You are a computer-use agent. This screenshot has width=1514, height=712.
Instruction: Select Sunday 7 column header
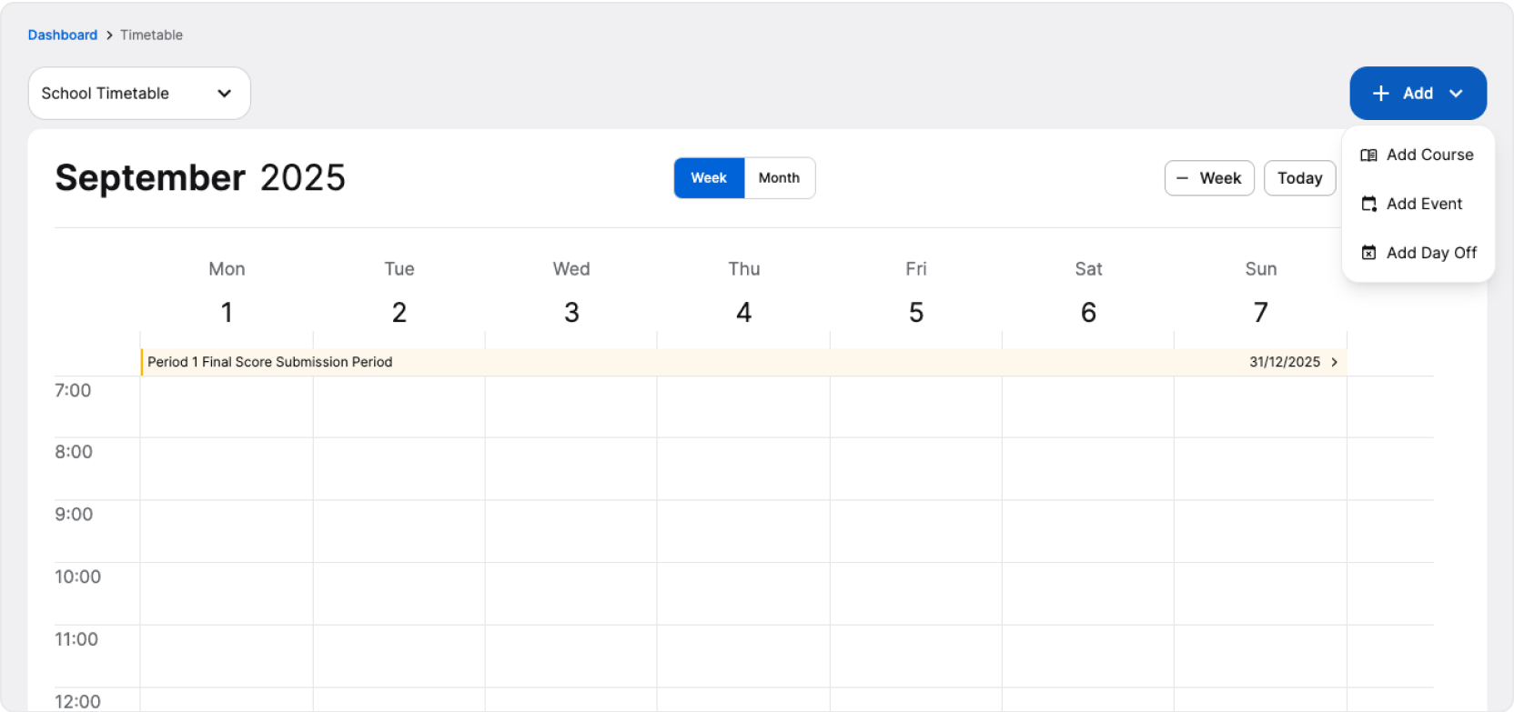(x=1260, y=293)
